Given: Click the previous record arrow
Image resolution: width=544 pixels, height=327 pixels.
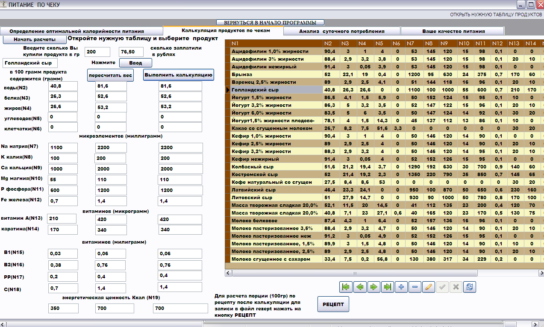Looking at the screenshot, I should [x=360, y=287].
